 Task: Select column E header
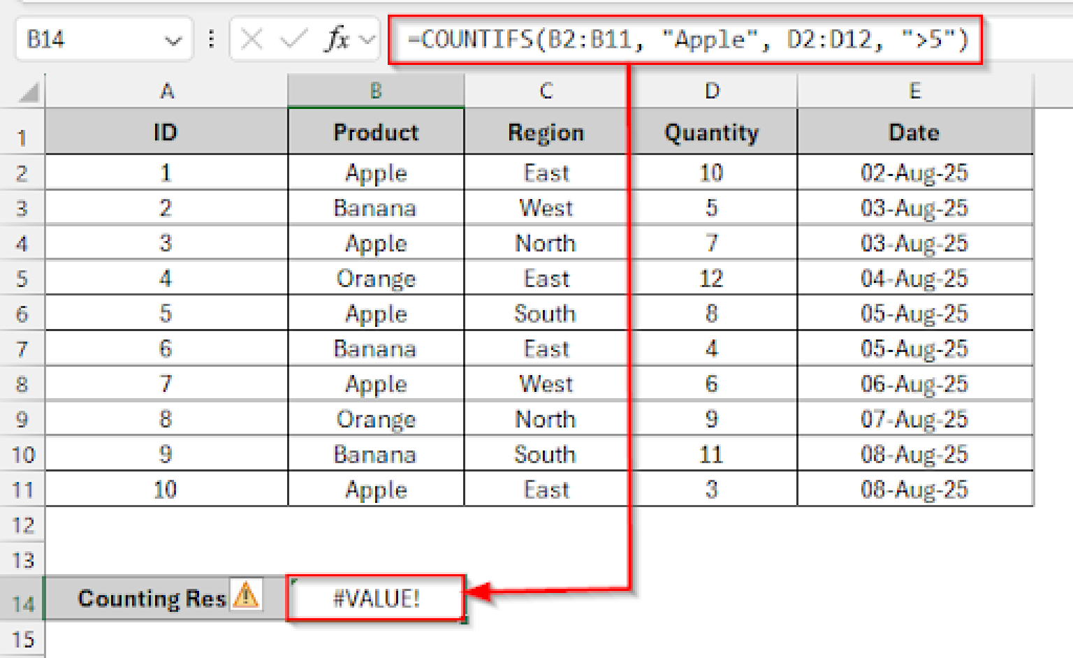pyautogui.click(x=914, y=91)
